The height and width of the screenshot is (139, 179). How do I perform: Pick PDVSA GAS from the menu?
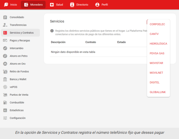point(158,53)
